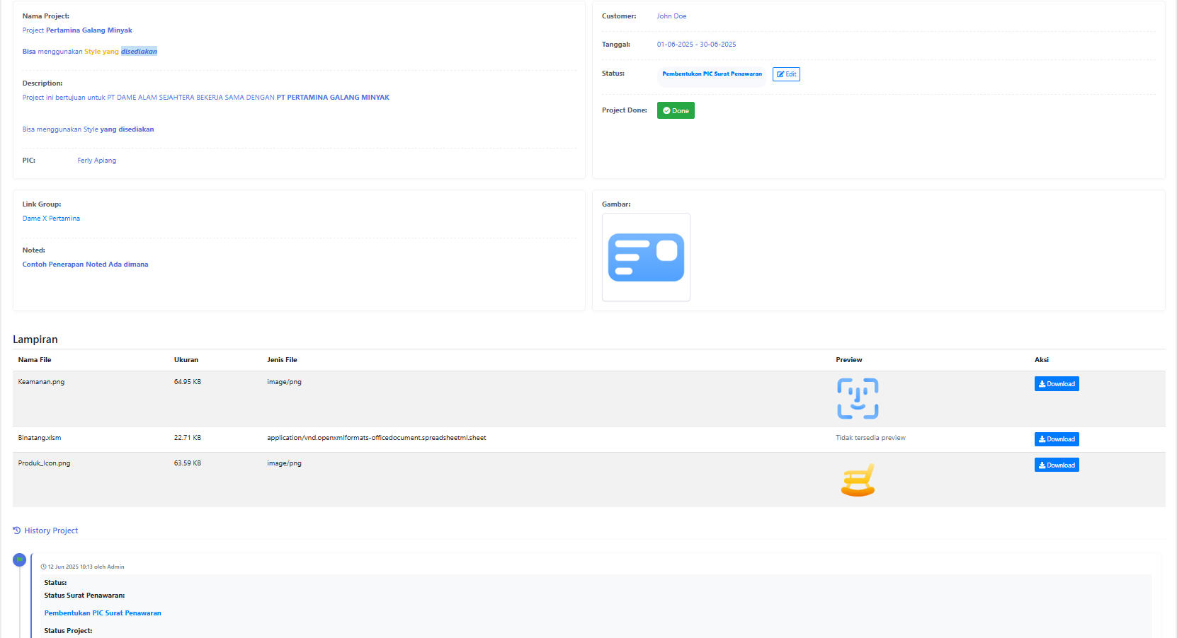
Task: Open Pembentukan PIC Surat Penawaran in history
Action: (103, 613)
